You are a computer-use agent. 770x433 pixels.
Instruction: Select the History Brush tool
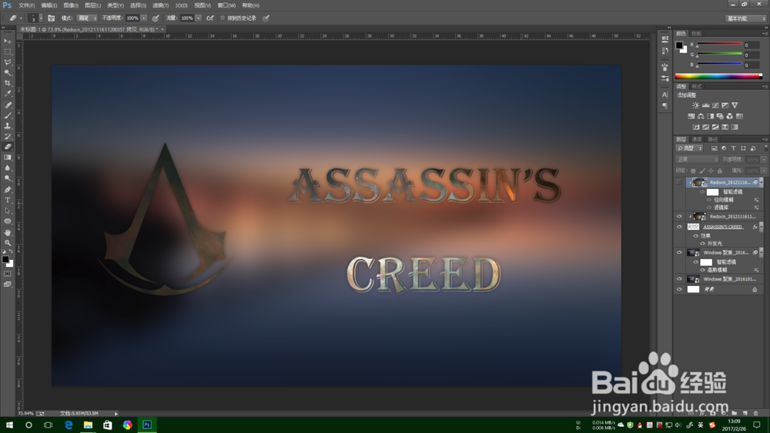tap(8, 136)
